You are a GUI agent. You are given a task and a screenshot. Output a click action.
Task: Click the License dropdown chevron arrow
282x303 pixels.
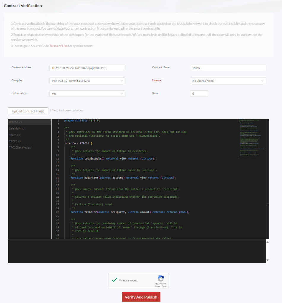coord(262,81)
